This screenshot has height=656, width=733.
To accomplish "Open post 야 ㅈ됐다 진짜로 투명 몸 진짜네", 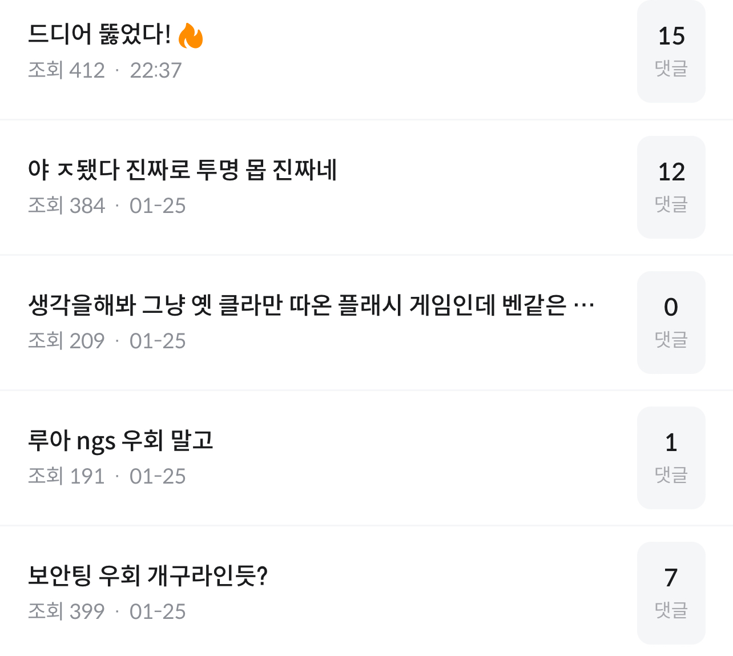I will click(183, 170).
